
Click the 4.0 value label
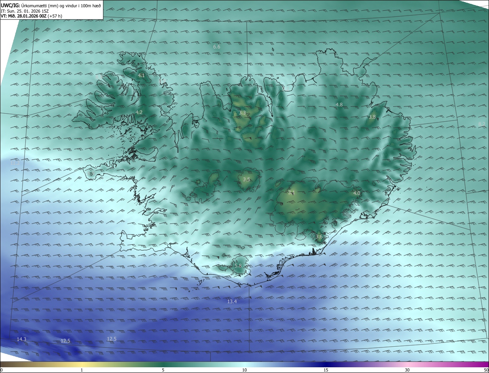[356, 193]
